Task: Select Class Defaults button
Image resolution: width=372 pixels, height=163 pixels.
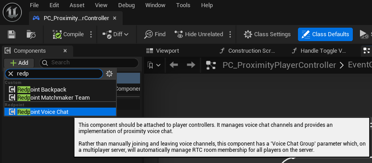Action: point(325,34)
